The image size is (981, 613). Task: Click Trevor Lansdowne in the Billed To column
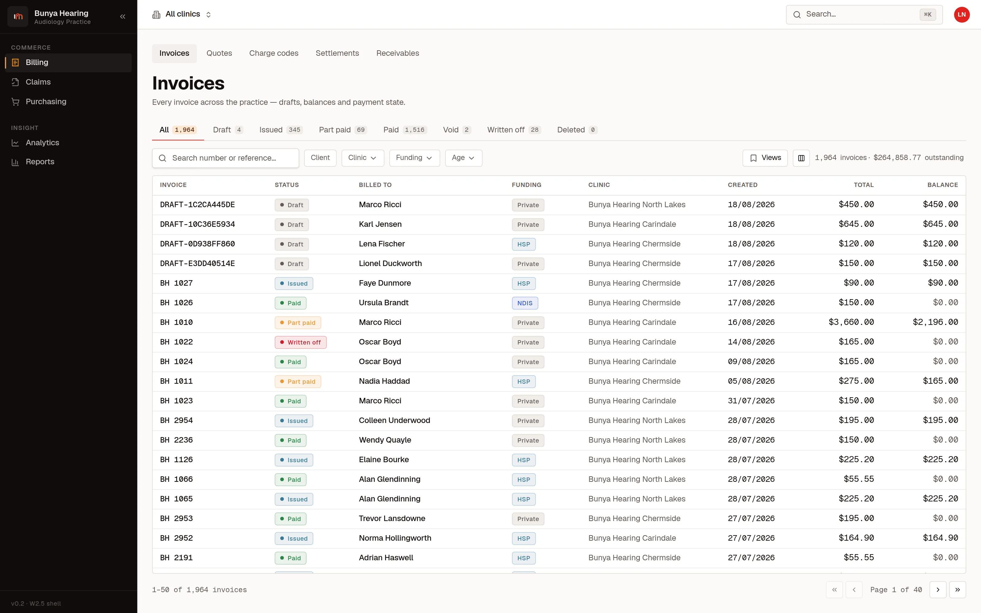(x=392, y=519)
